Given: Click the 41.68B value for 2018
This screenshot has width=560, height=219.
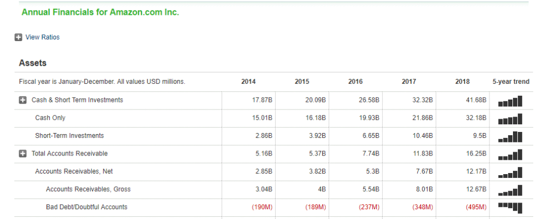Looking at the screenshot, I should (x=476, y=100).
